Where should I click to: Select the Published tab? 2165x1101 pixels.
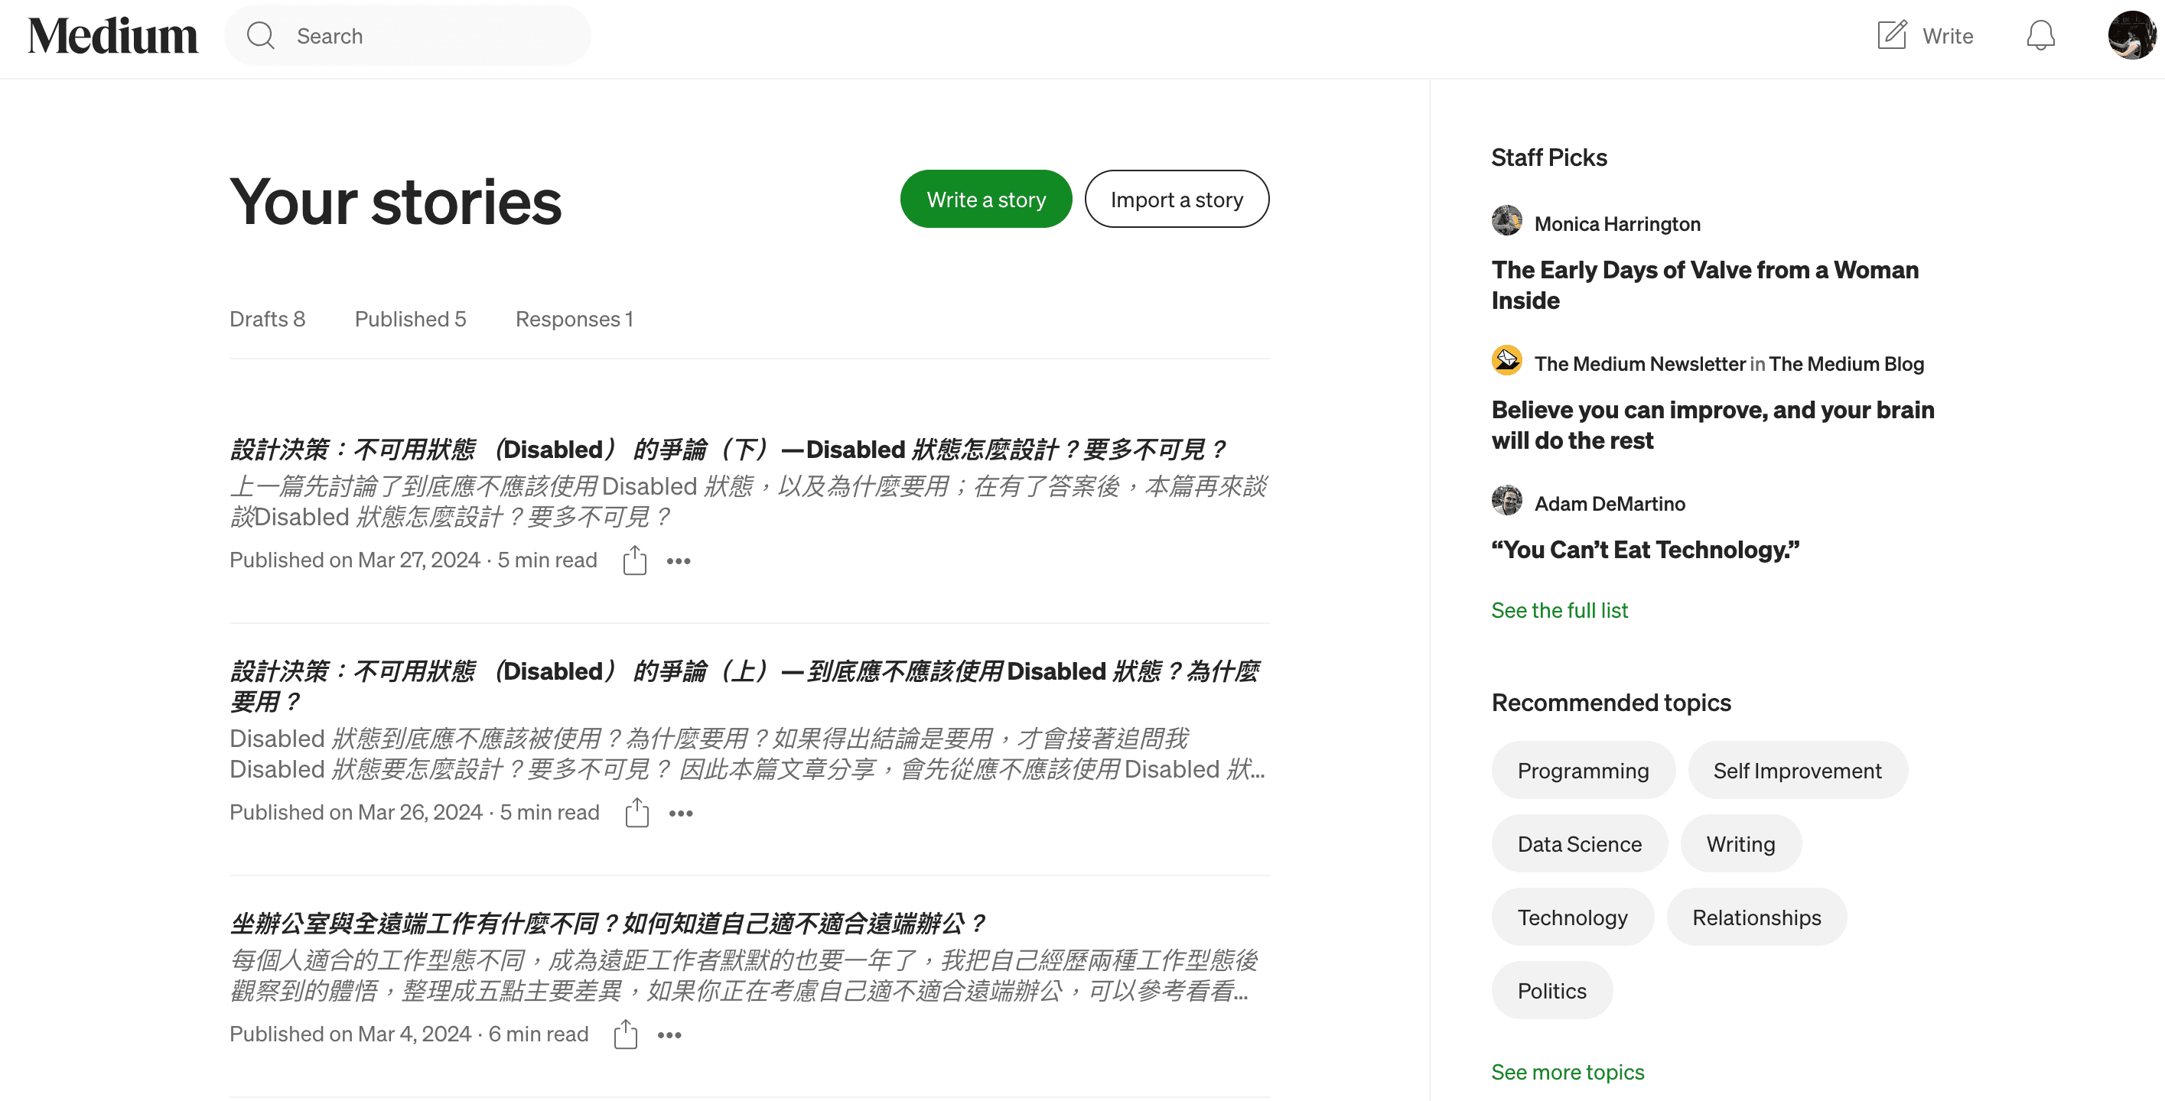tap(410, 319)
